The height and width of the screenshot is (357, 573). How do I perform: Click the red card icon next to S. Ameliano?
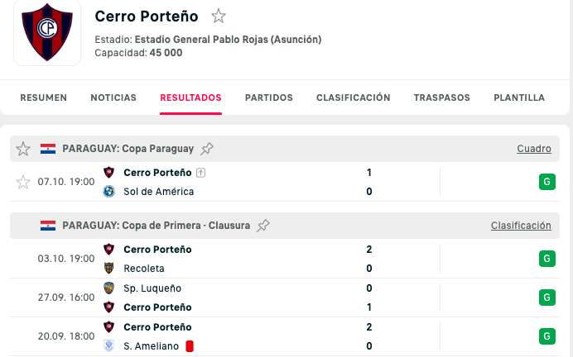click(x=189, y=346)
